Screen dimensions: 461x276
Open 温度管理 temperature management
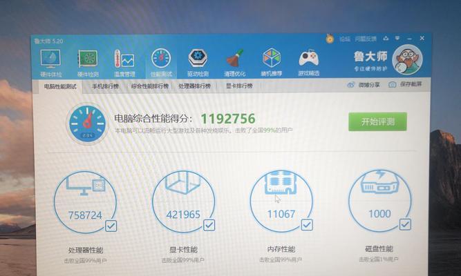click(124, 63)
